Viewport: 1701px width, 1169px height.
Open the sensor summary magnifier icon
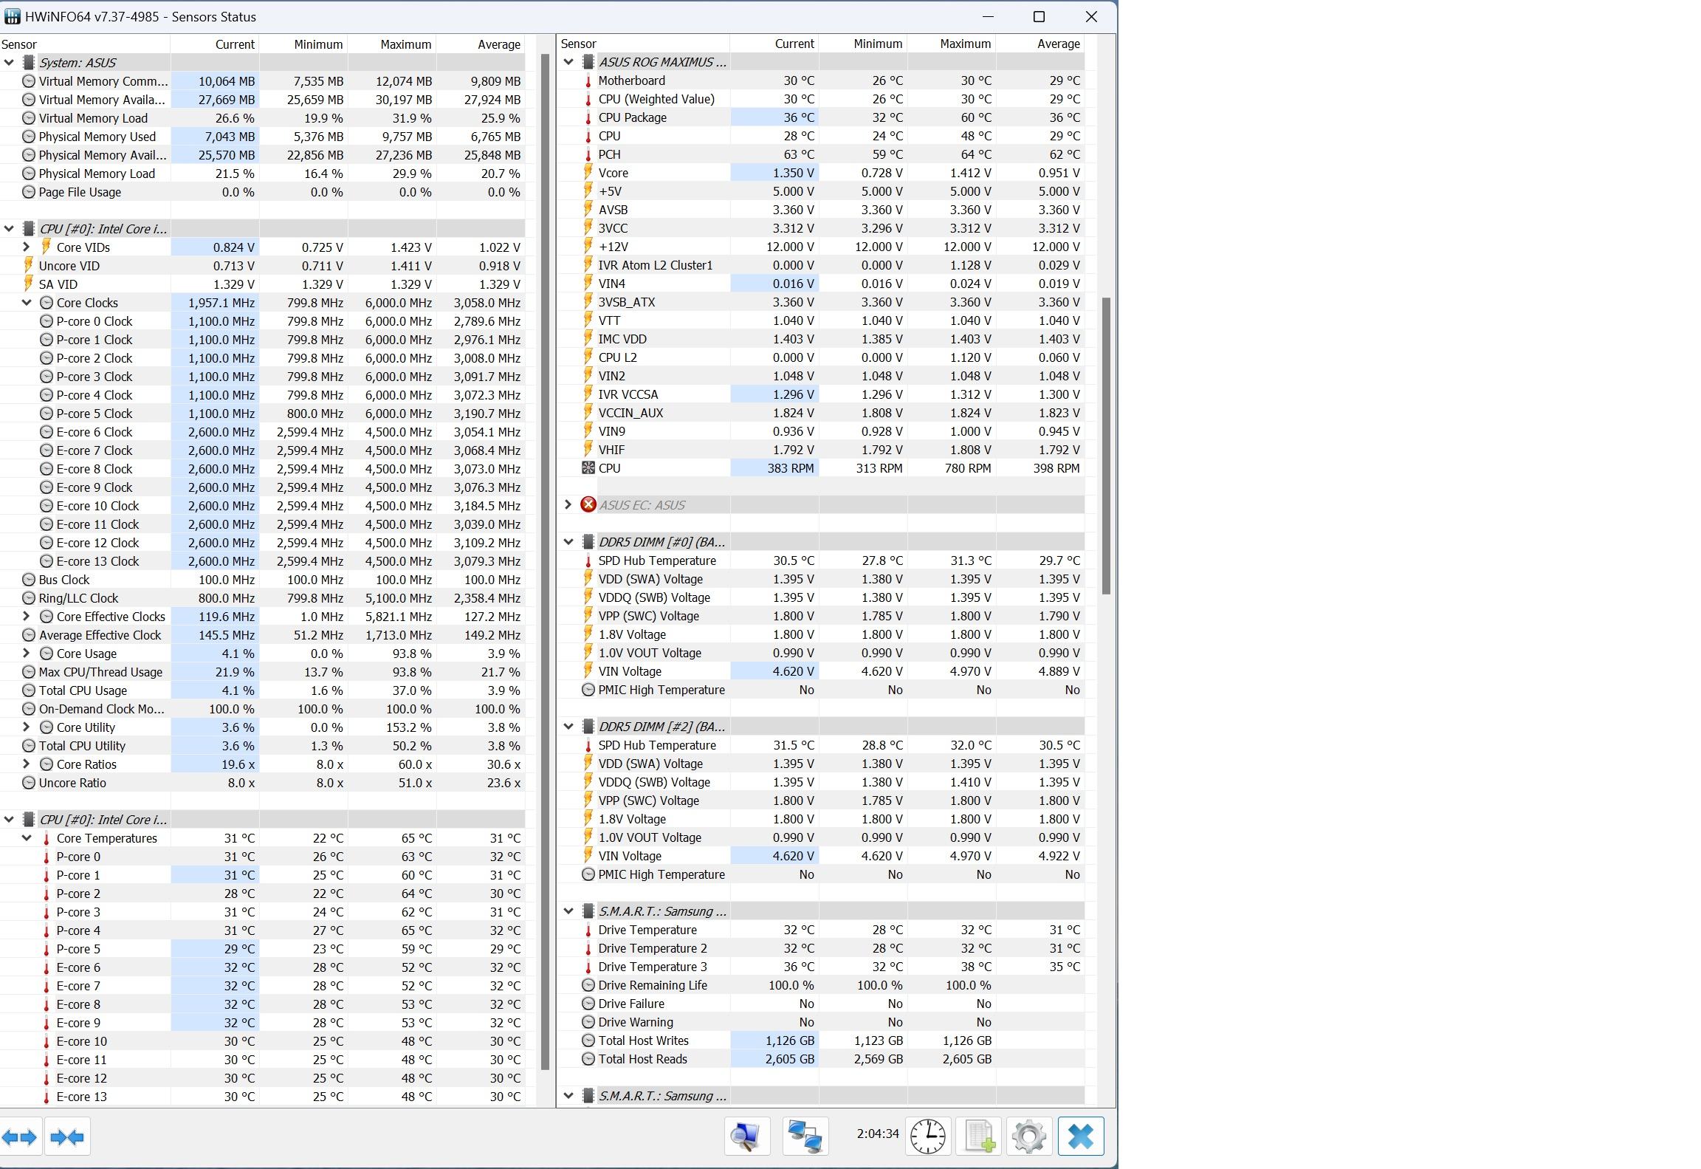[x=746, y=1136]
